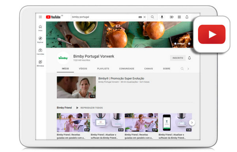Start voice search with the microphone
The image size is (237, 152).
pos(162,17)
